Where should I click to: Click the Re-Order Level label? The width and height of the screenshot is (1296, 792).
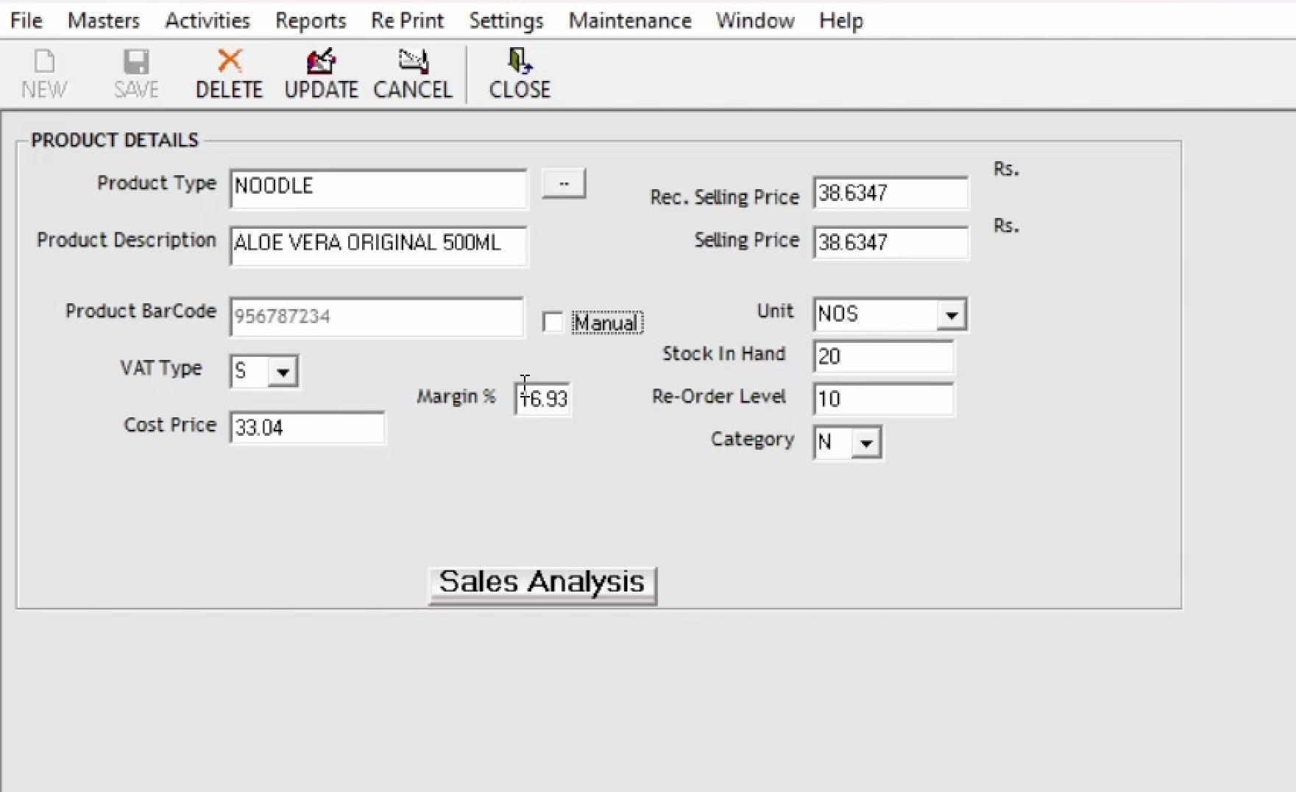719,397
